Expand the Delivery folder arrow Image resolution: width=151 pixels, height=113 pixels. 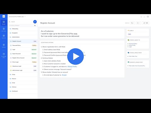point(9,87)
